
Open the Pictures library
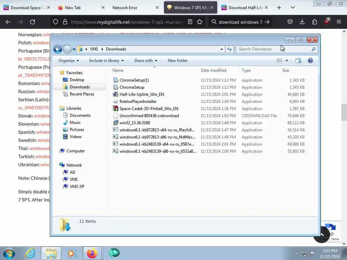pos(77,130)
